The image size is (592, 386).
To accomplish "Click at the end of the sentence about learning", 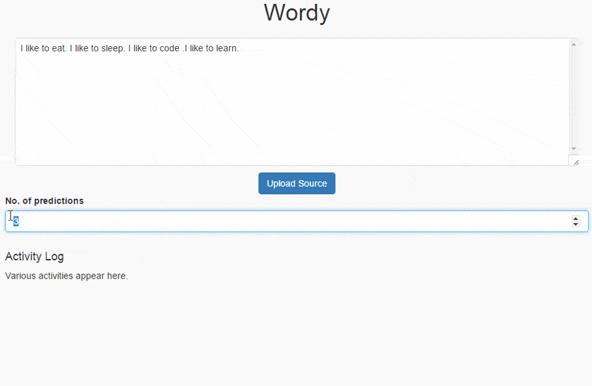I will pos(238,47).
